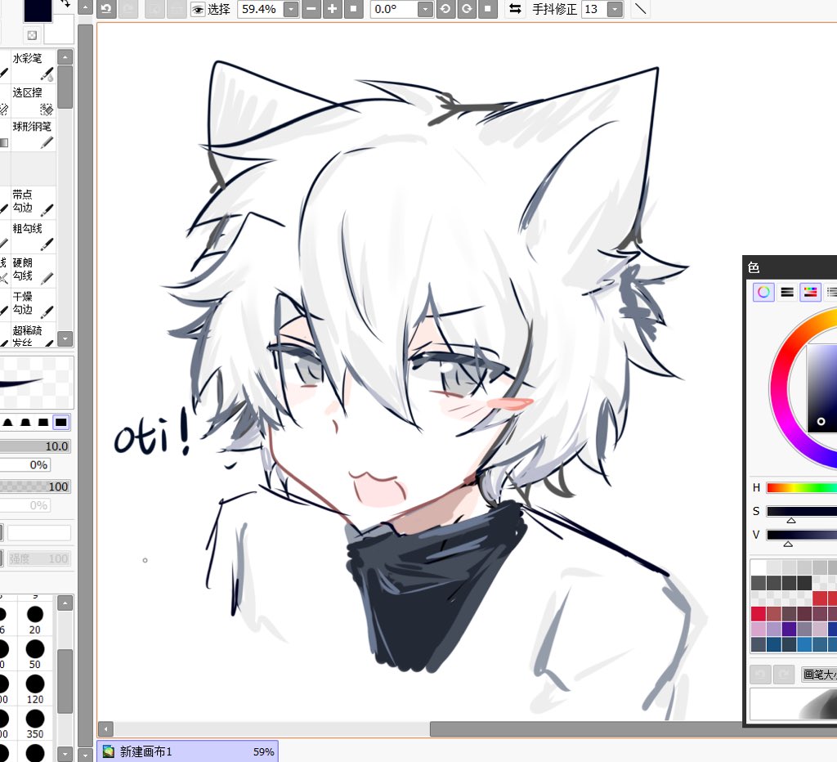Choose the bell-shaped brush edge shape
Viewport: 837px width, 762px height.
tap(8, 423)
